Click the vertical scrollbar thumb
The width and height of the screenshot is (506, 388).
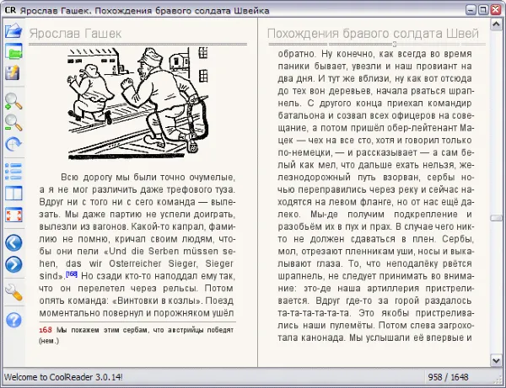[x=496, y=218]
